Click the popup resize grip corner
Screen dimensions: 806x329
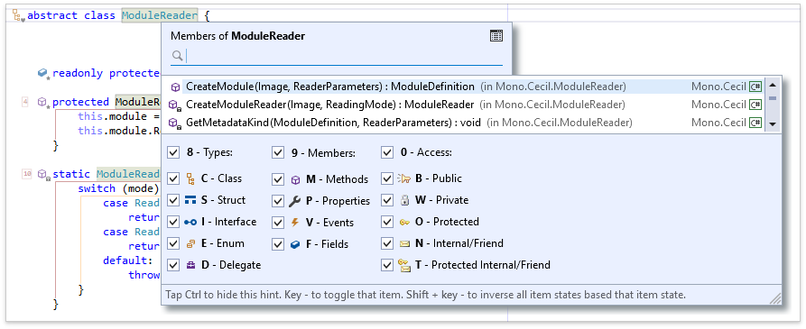pos(775,297)
